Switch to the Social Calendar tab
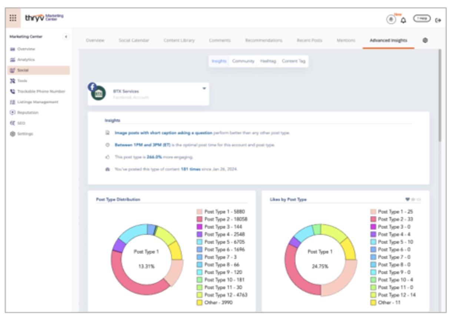 pyautogui.click(x=134, y=40)
